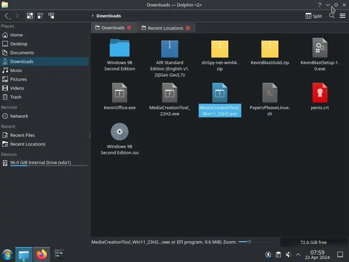Screen dimensions: 349x262
Task: Close the Recent Locations tab
Action: tap(188, 28)
